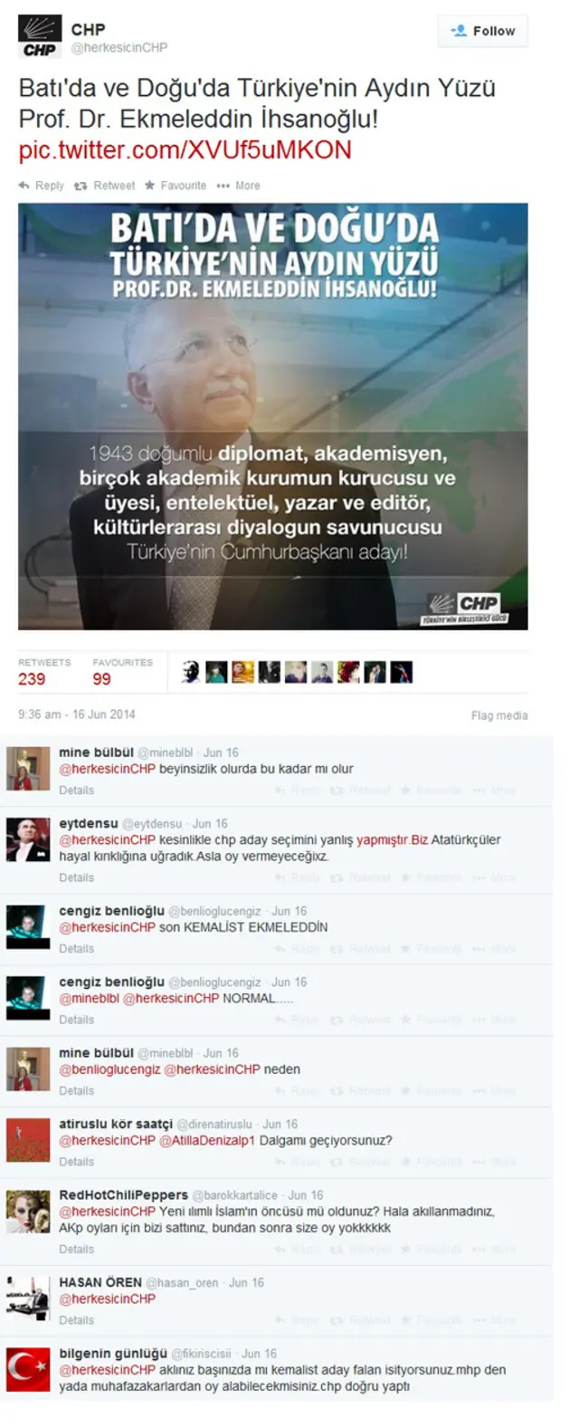The width and height of the screenshot is (579, 1428).
Task: Expand Details under HASAN ÖREN's reply
Action: [x=77, y=1320]
